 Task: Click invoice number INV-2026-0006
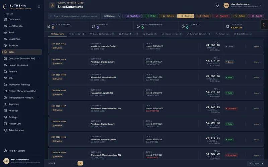click(x=58, y=122)
